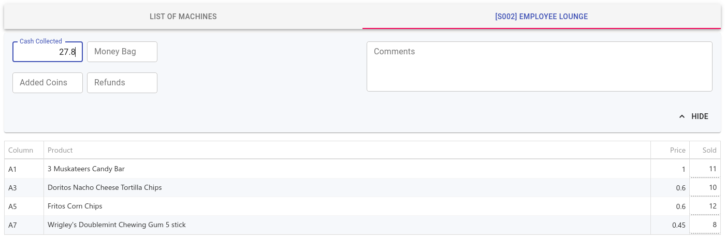Viewport: 726px width, 238px height.
Task: Focus the Money Bag field
Action: tap(122, 52)
